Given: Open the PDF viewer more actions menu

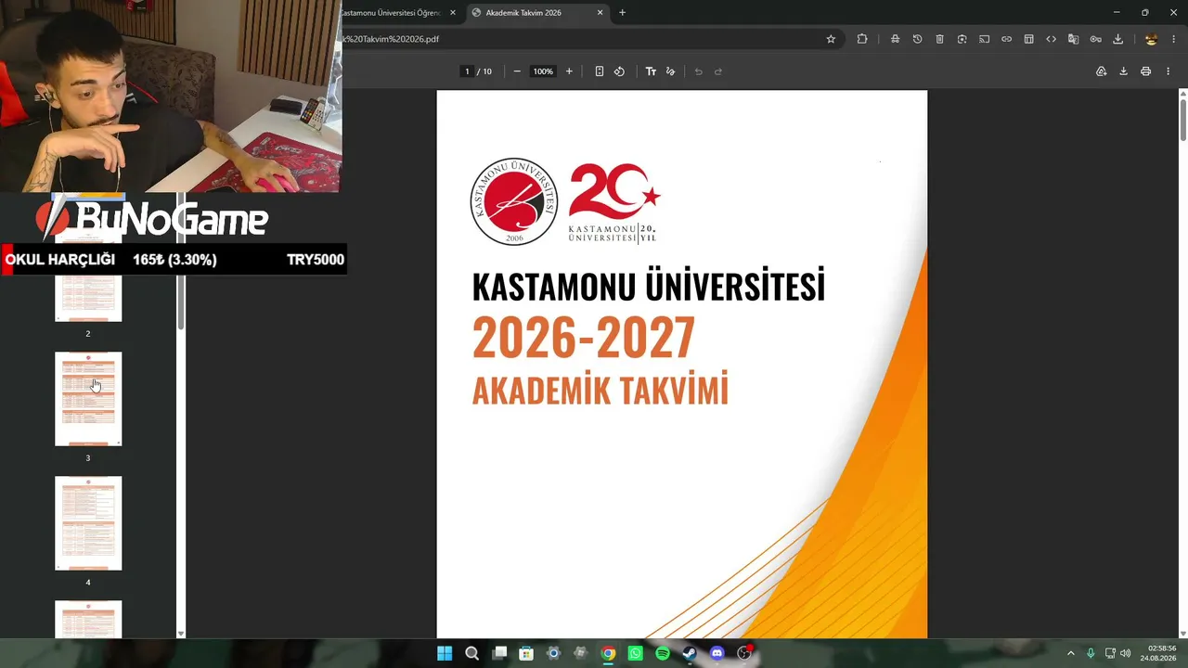Looking at the screenshot, I should click(1168, 71).
